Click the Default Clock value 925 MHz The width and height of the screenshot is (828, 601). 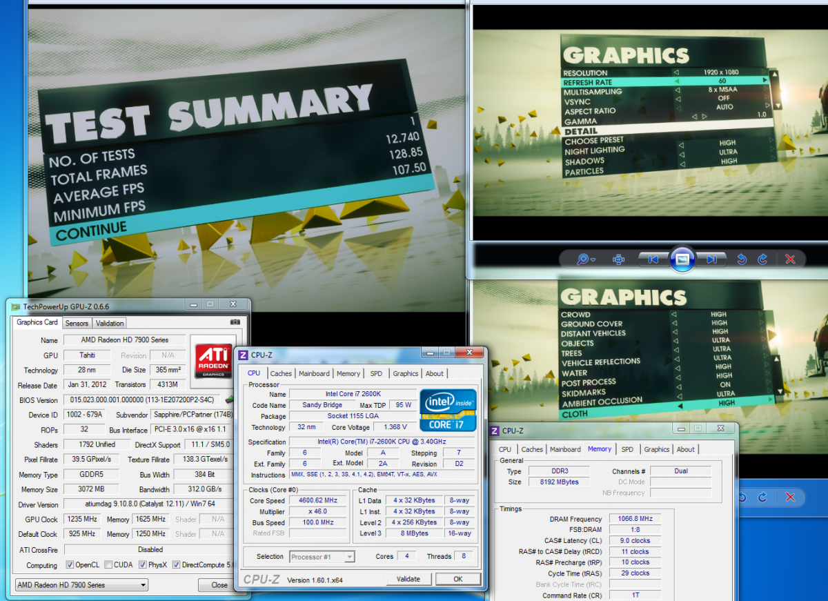82,534
